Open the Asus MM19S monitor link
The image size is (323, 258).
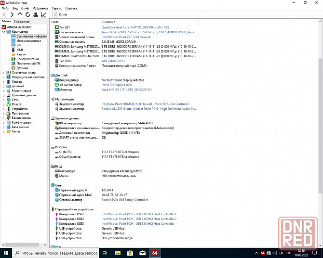[x=126, y=90]
